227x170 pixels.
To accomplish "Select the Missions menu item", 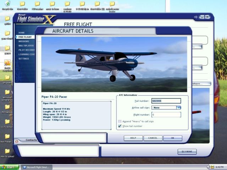I will coord(24,41).
